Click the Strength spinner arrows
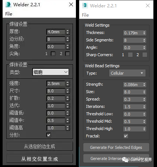The width and height of the screenshot is (157, 167). (x=144, y=85)
